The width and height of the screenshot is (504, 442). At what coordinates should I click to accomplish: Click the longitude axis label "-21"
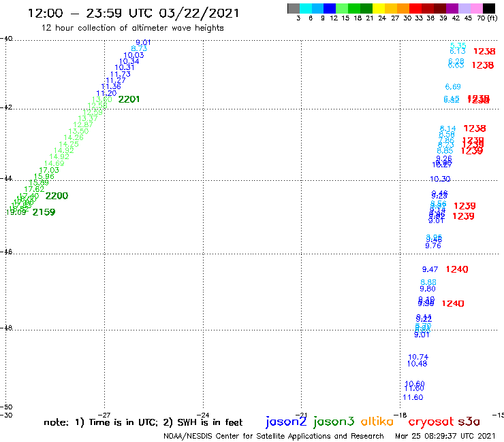(301, 415)
